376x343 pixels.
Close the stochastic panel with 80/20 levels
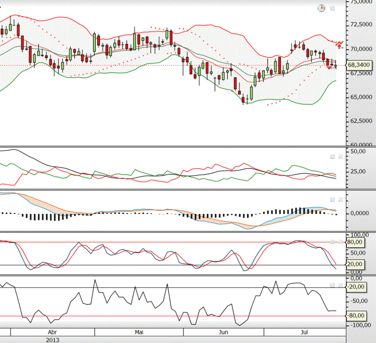(340, 242)
